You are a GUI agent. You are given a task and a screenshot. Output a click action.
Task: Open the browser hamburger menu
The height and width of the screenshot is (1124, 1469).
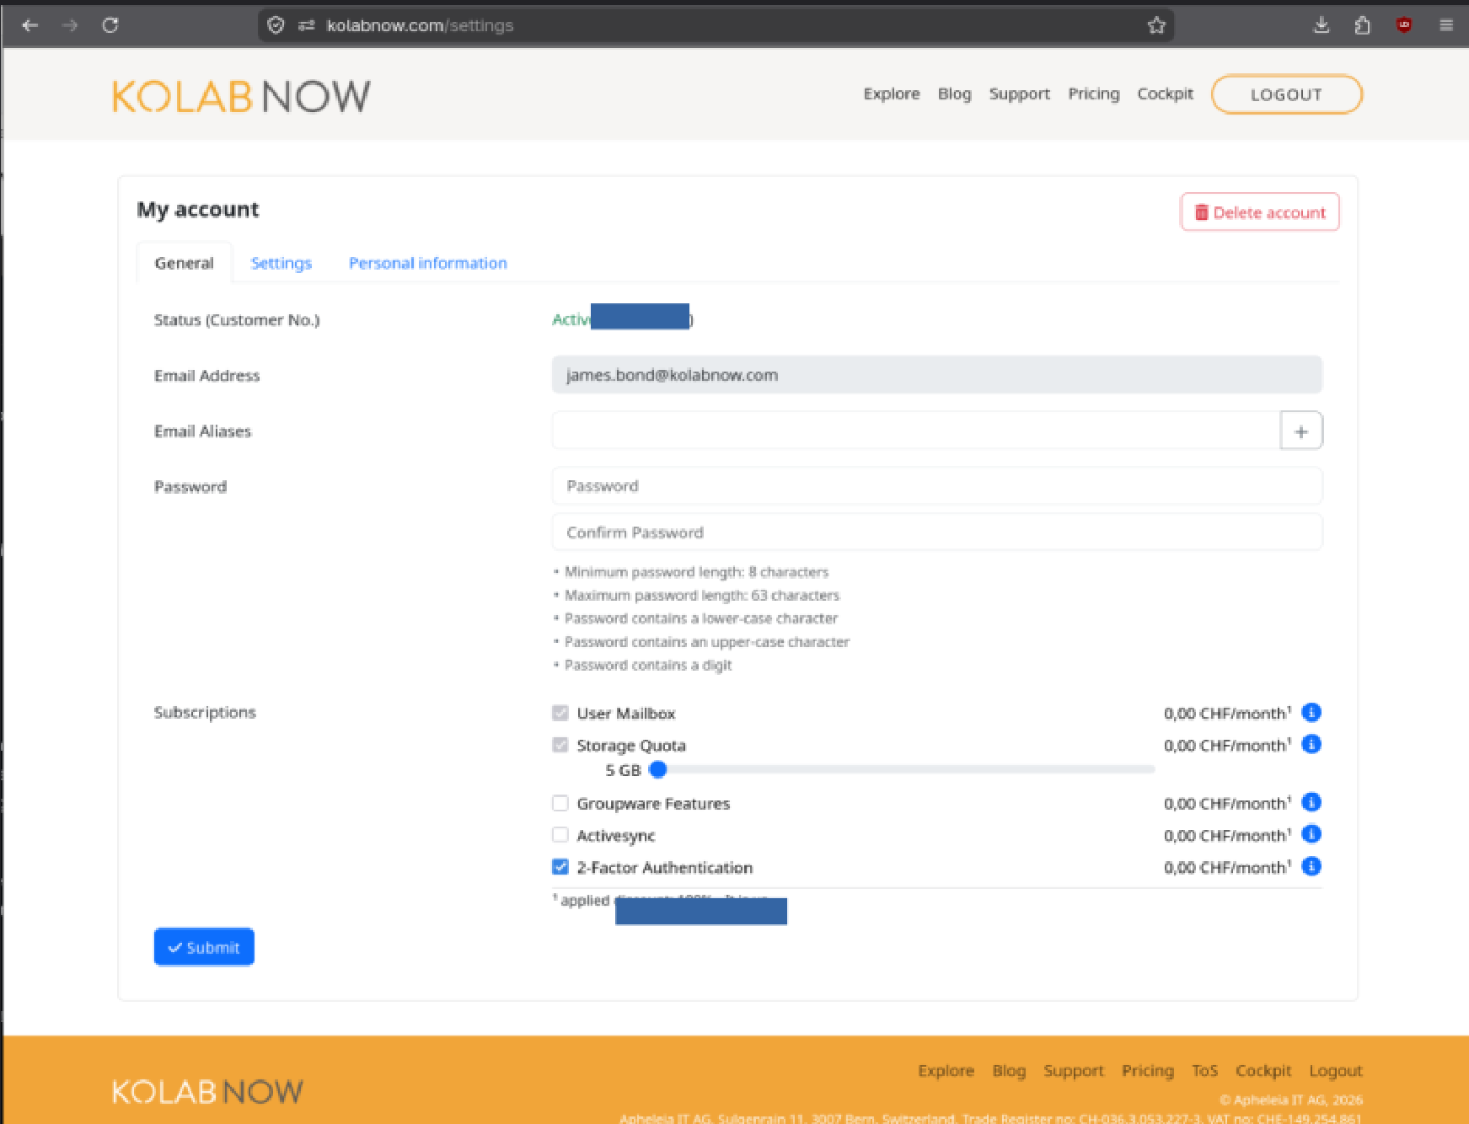(x=1446, y=25)
